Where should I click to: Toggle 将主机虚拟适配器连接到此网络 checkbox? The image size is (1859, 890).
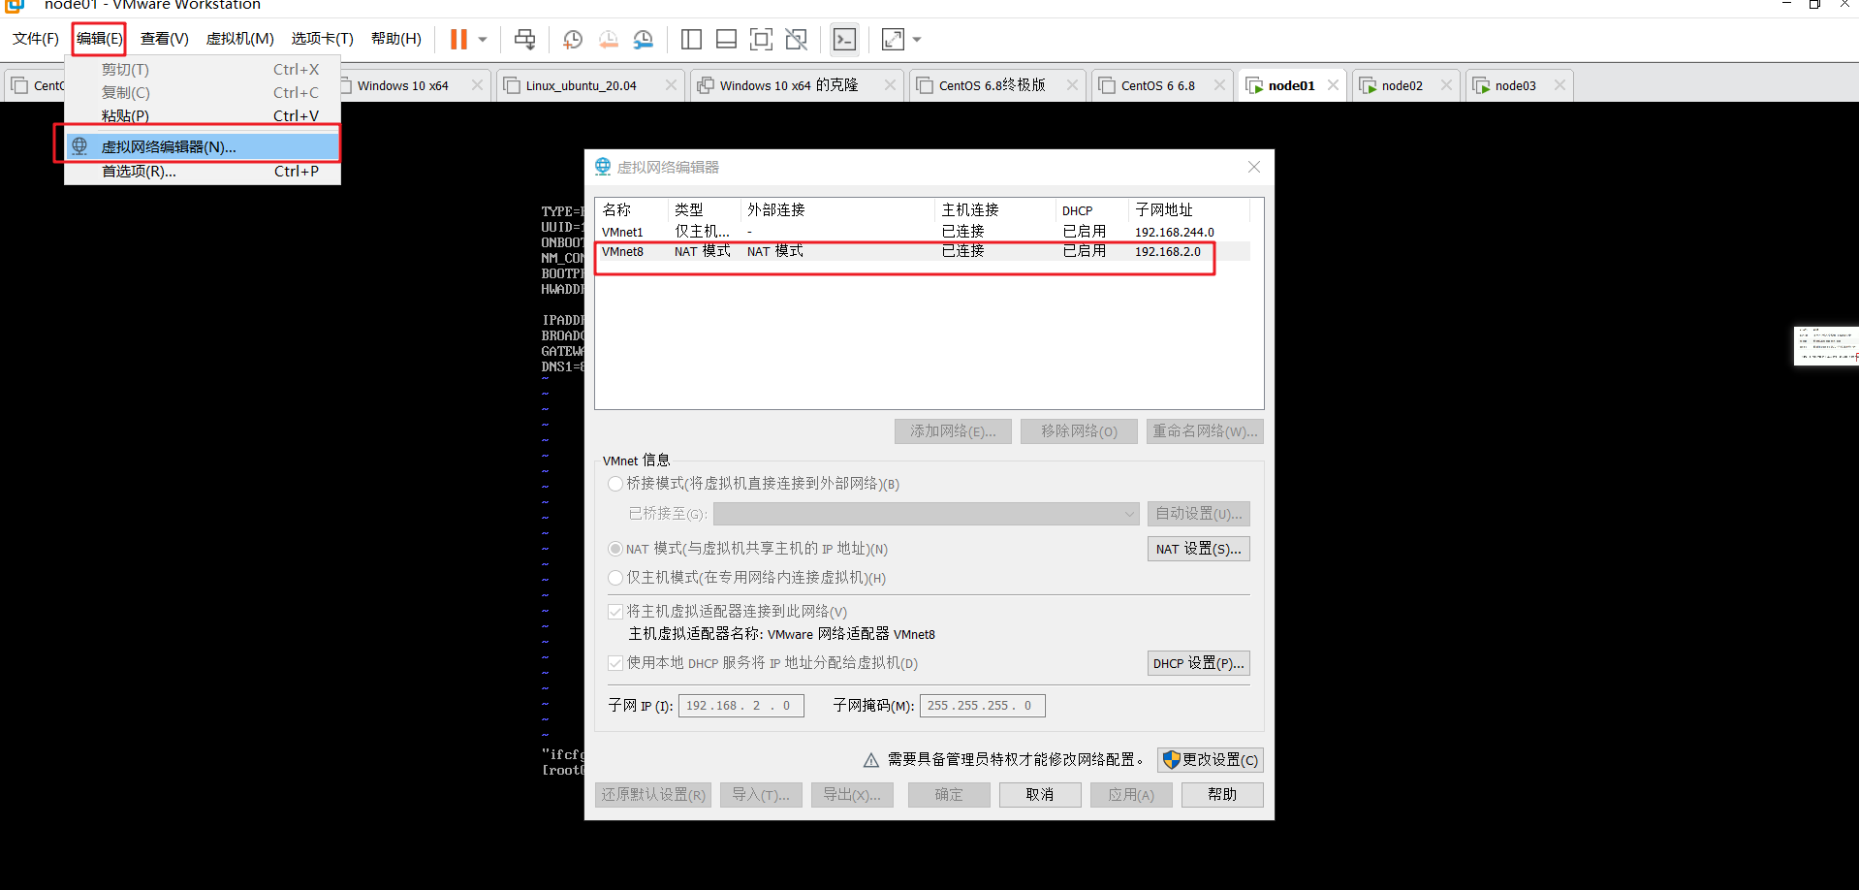tap(615, 612)
